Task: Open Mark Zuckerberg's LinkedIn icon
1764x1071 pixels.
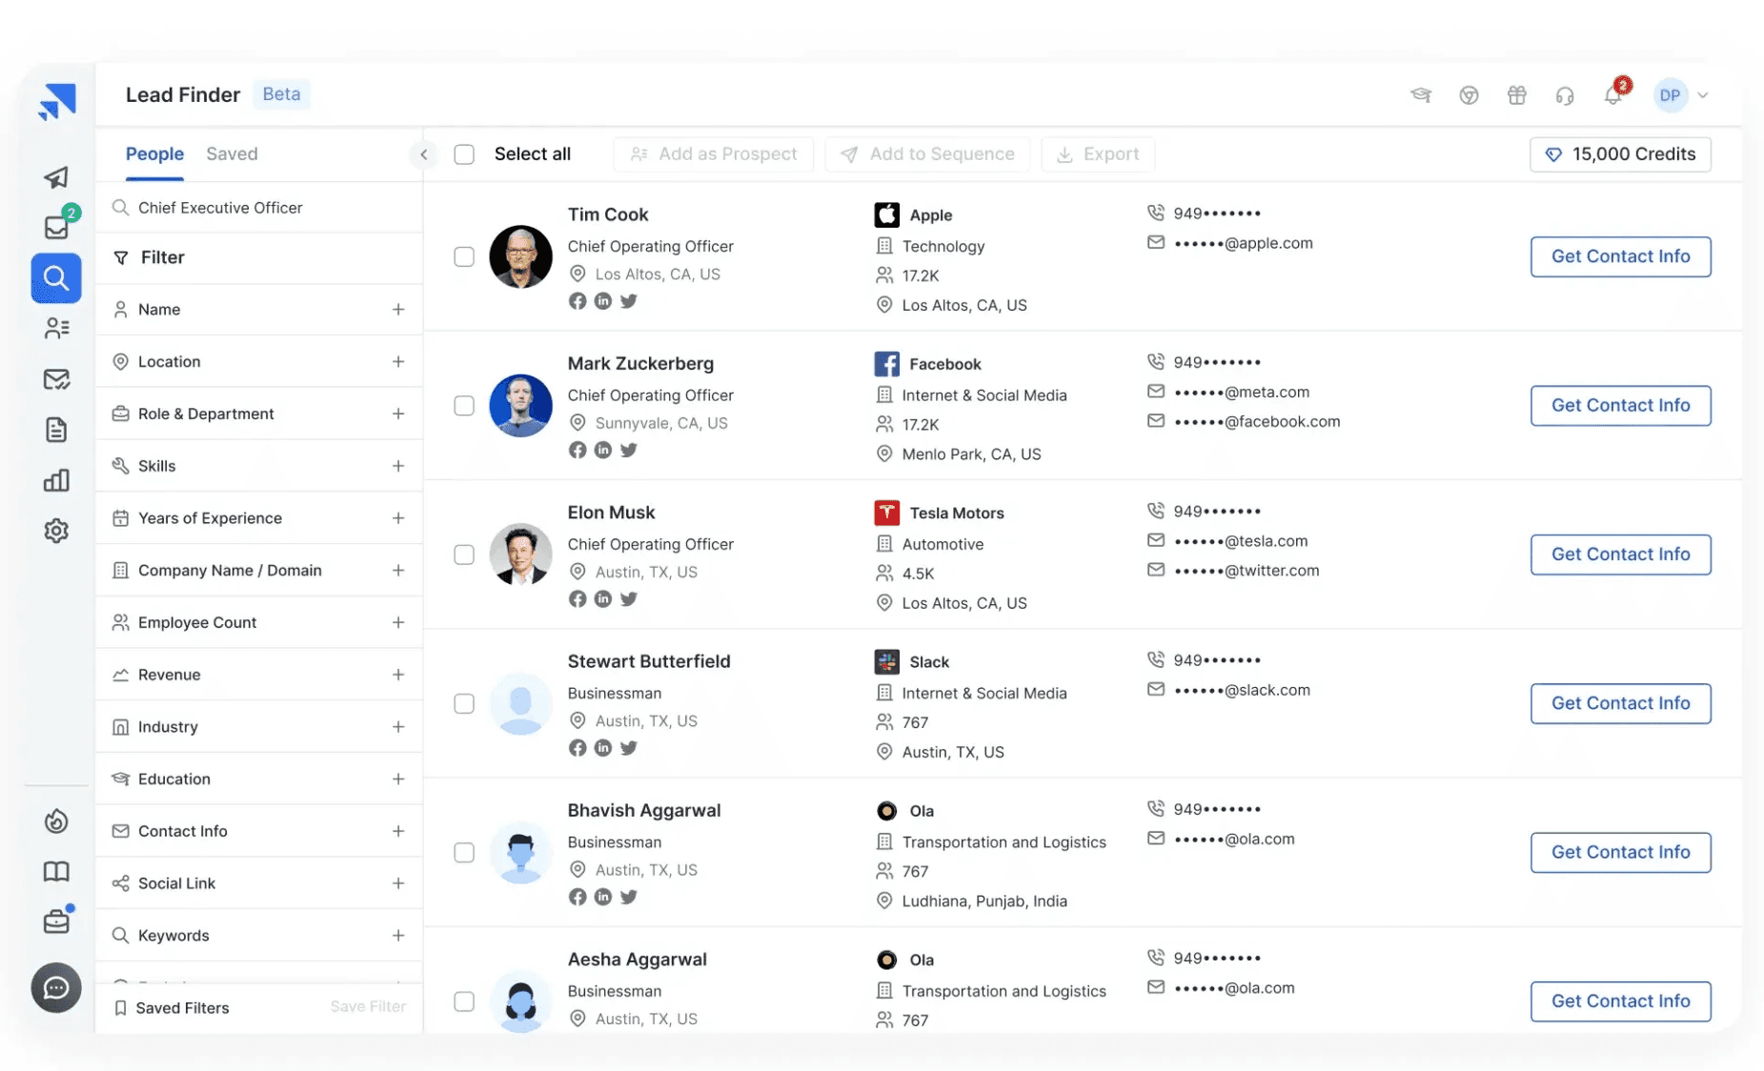Action: (x=603, y=450)
